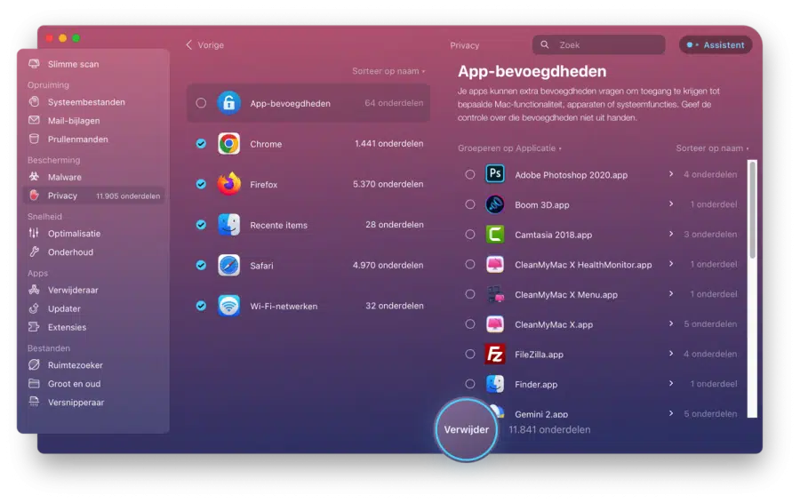Uncheck the Safari checkbox

[201, 265]
